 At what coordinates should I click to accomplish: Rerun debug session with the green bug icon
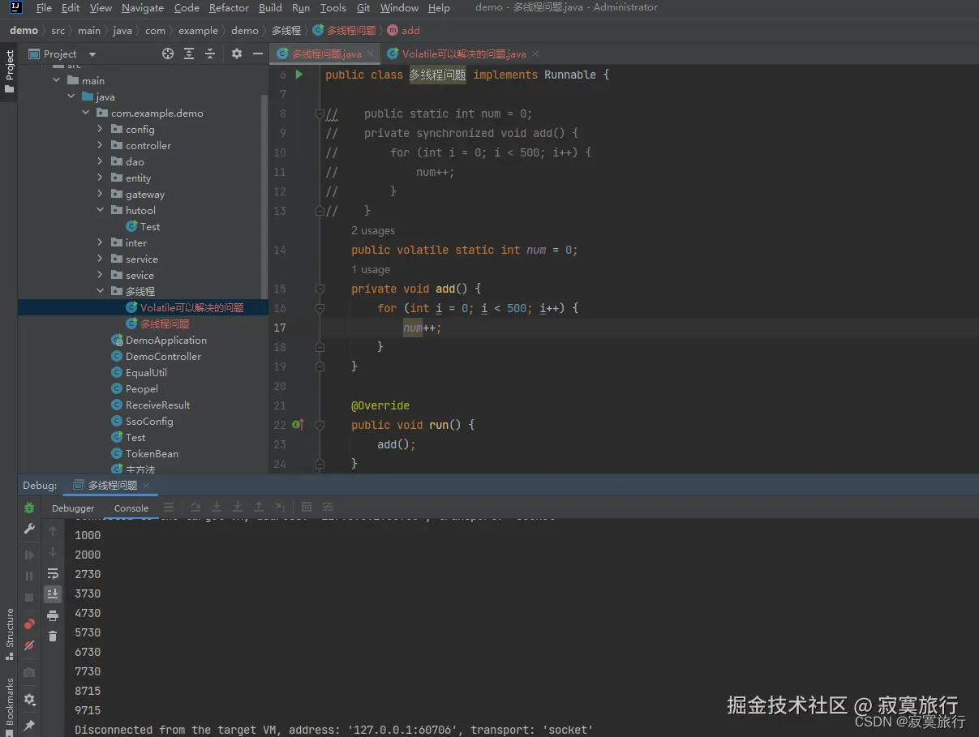29,508
